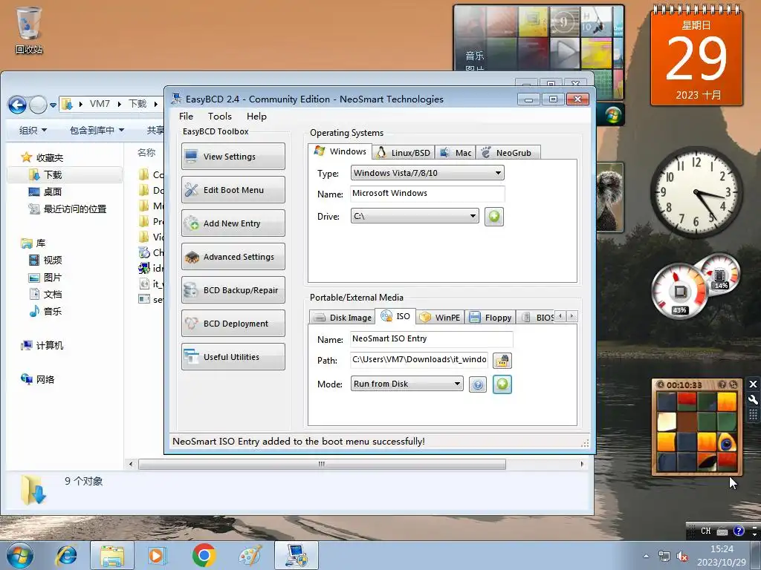Open Paint from the taskbar
Image resolution: width=761 pixels, height=570 pixels.
250,555
